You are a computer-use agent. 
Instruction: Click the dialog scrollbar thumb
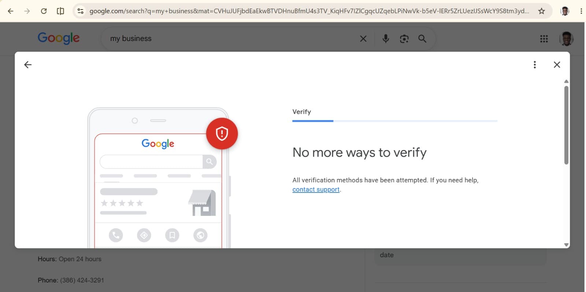tap(566, 125)
